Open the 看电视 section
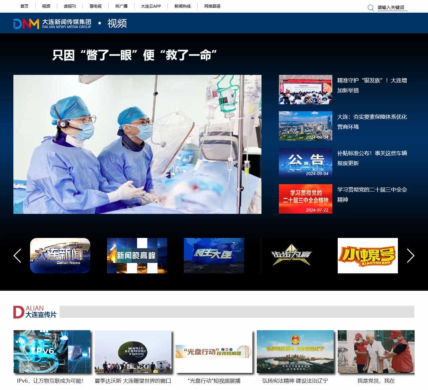Image resolution: width=428 pixels, height=390 pixels. pos(96,6)
